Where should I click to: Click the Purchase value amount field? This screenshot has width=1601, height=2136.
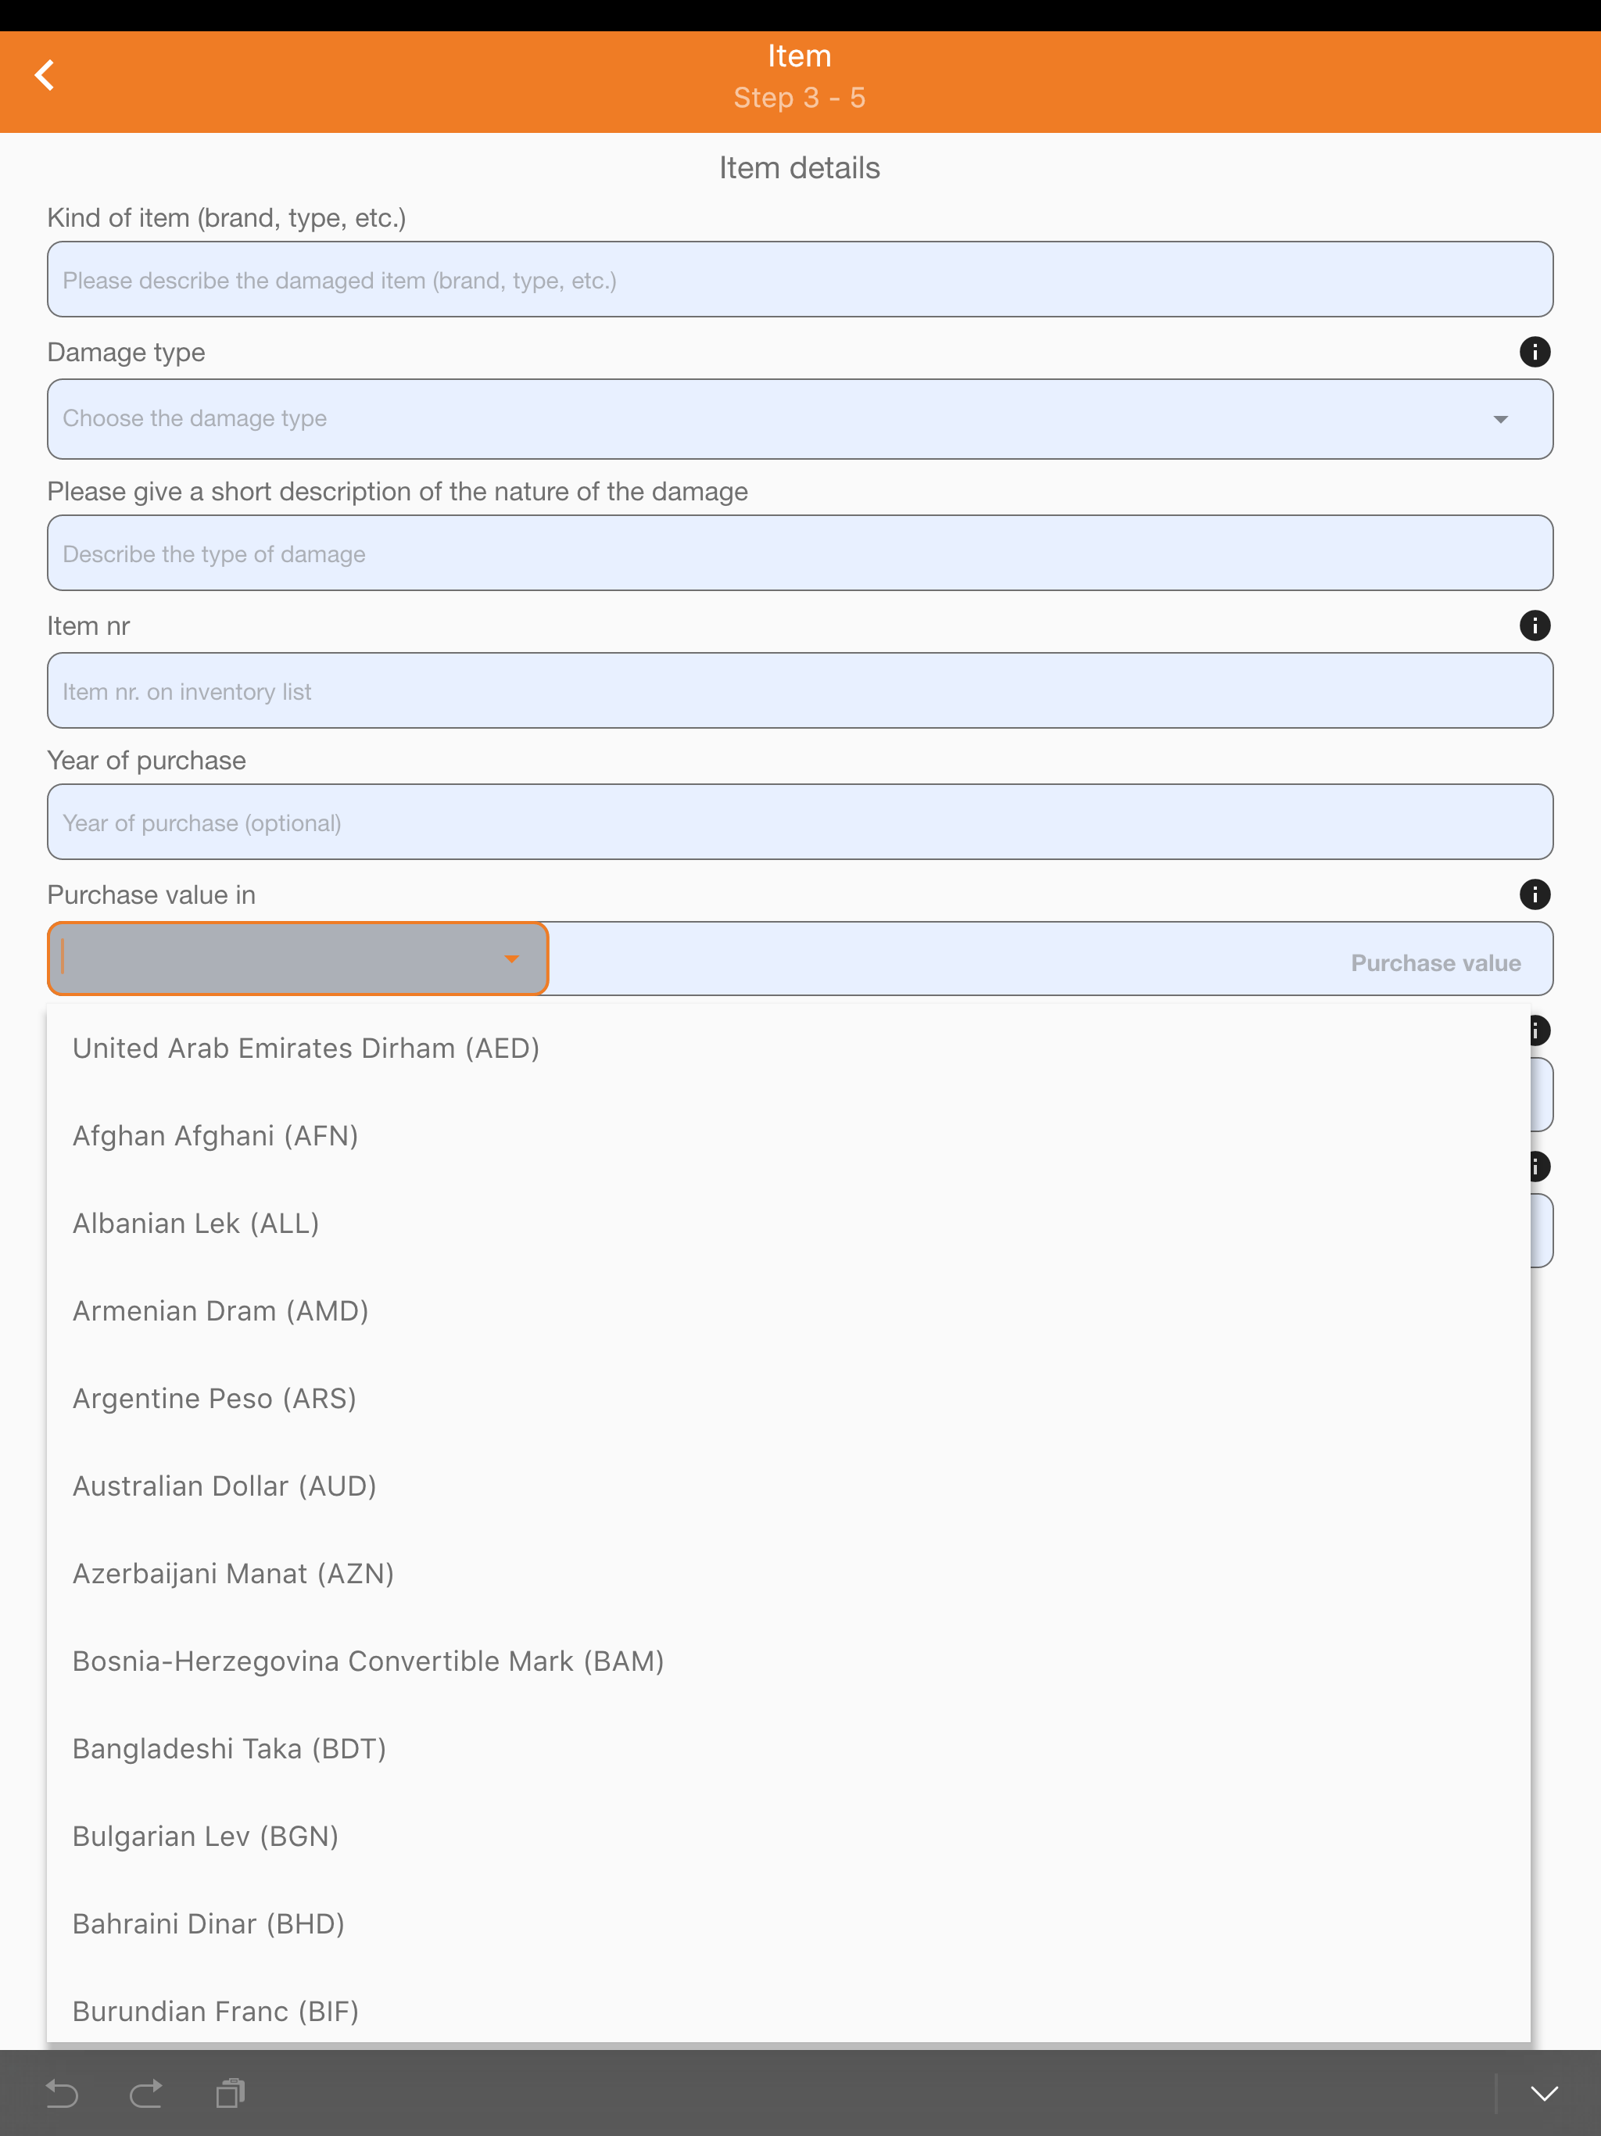pyautogui.click(x=1051, y=960)
